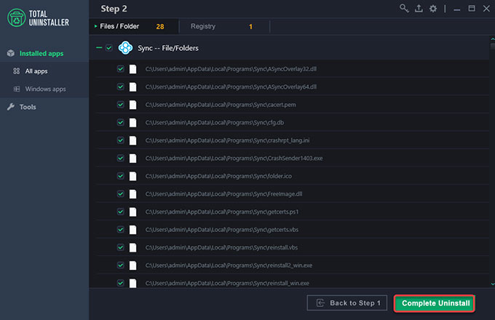Toggle checkbox for Sync File/Folders group
This screenshot has width=495, height=320.
pos(109,48)
